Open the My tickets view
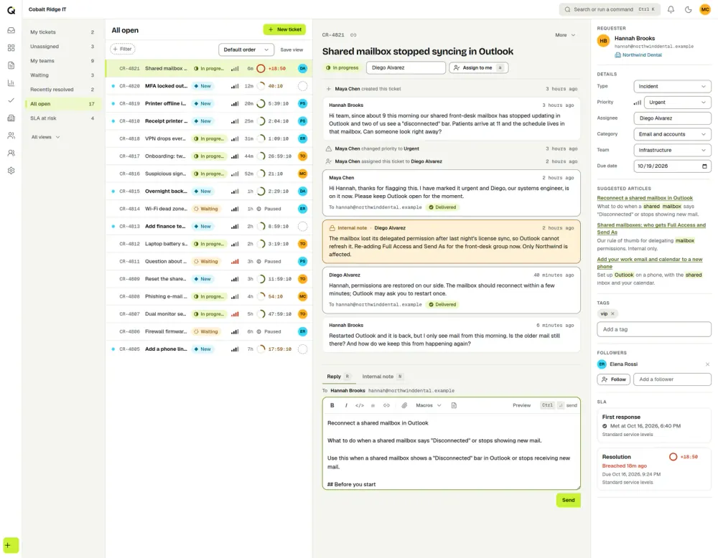 pos(62,32)
